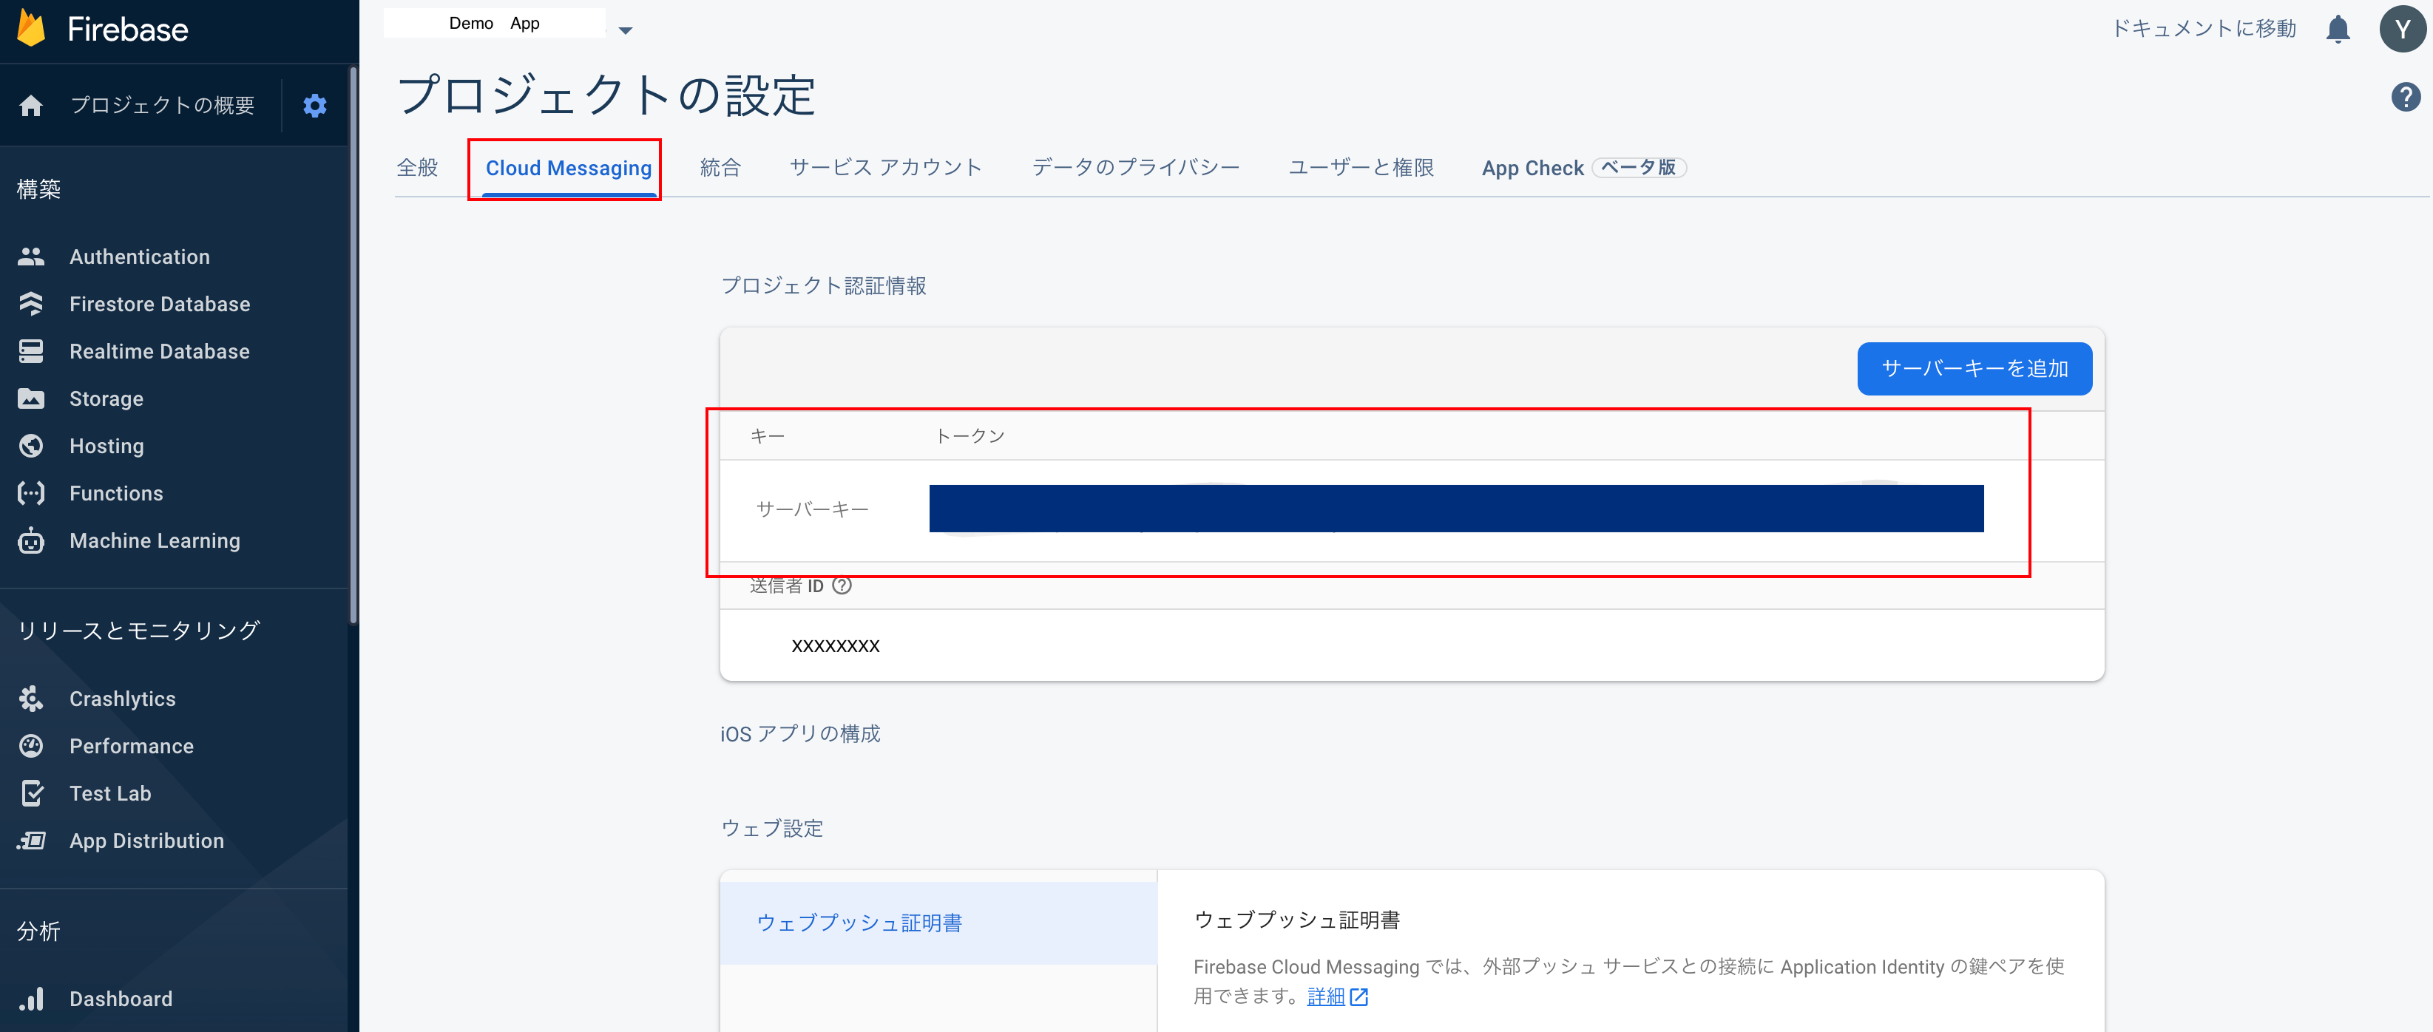Open the help question mark icon

tap(2405, 96)
